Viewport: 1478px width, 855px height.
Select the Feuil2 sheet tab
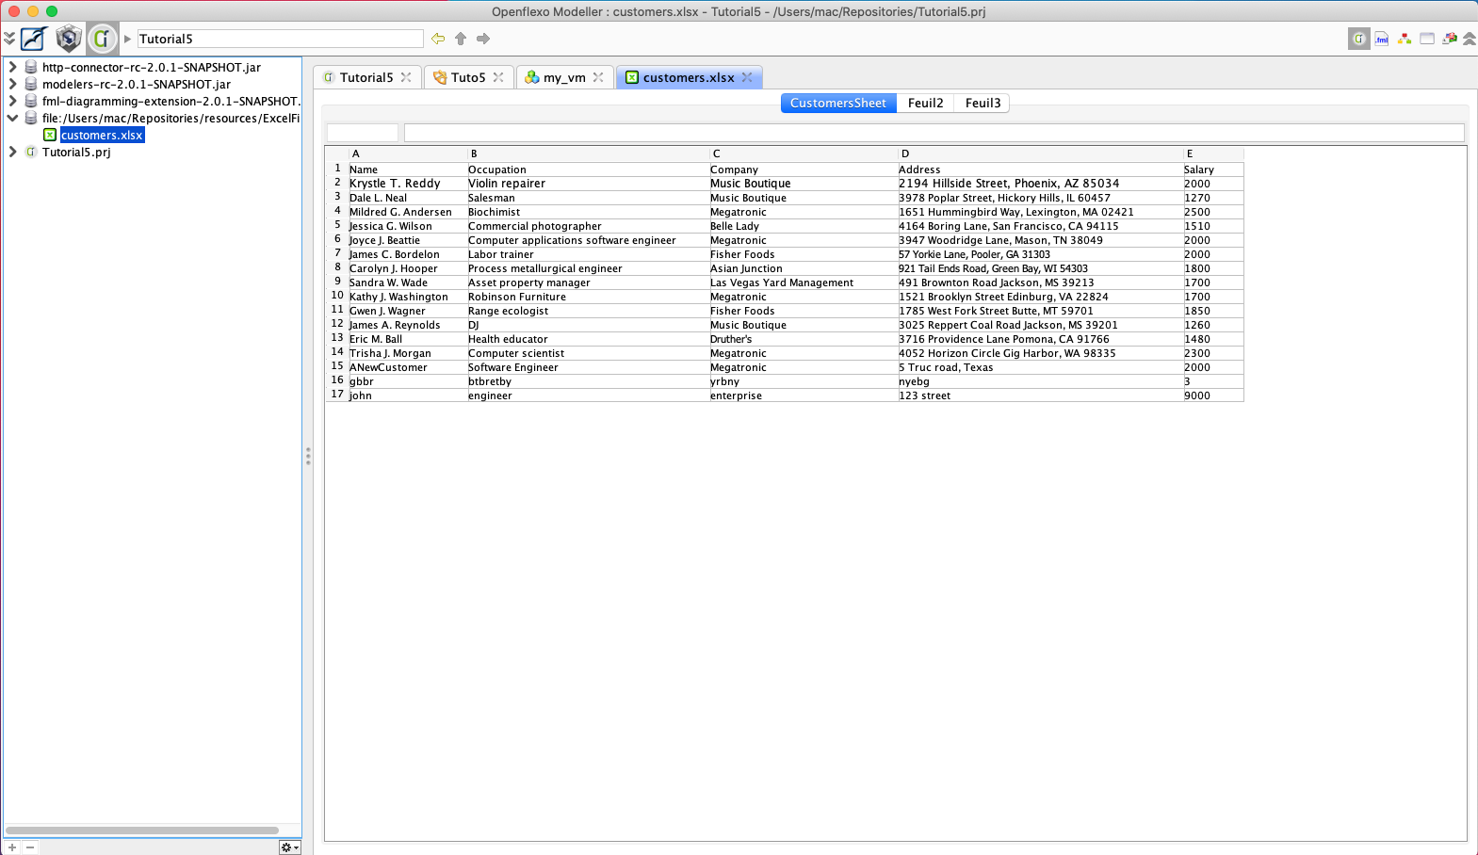[x=925, y=103]
